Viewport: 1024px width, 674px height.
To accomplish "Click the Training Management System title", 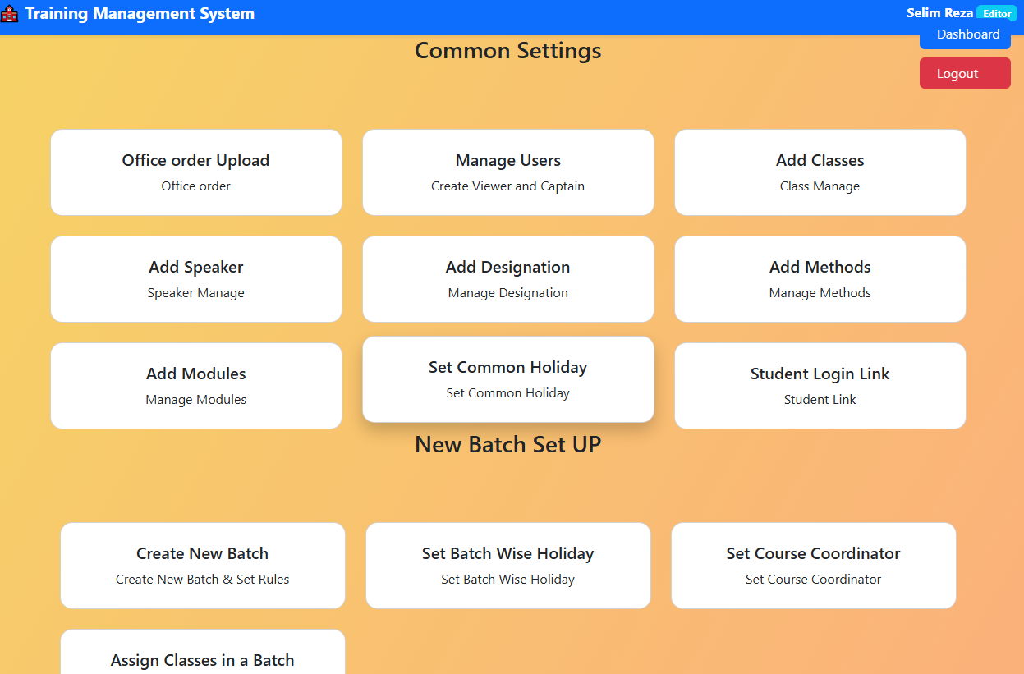I will pyautogui.click(x=140, y=13).
